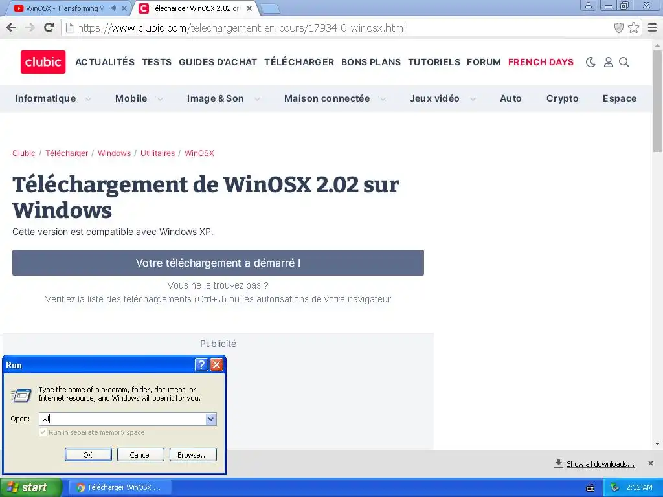Expand the Open field dropdown arrow
Viewport: 663px width, 497px height.
point(210,419)
